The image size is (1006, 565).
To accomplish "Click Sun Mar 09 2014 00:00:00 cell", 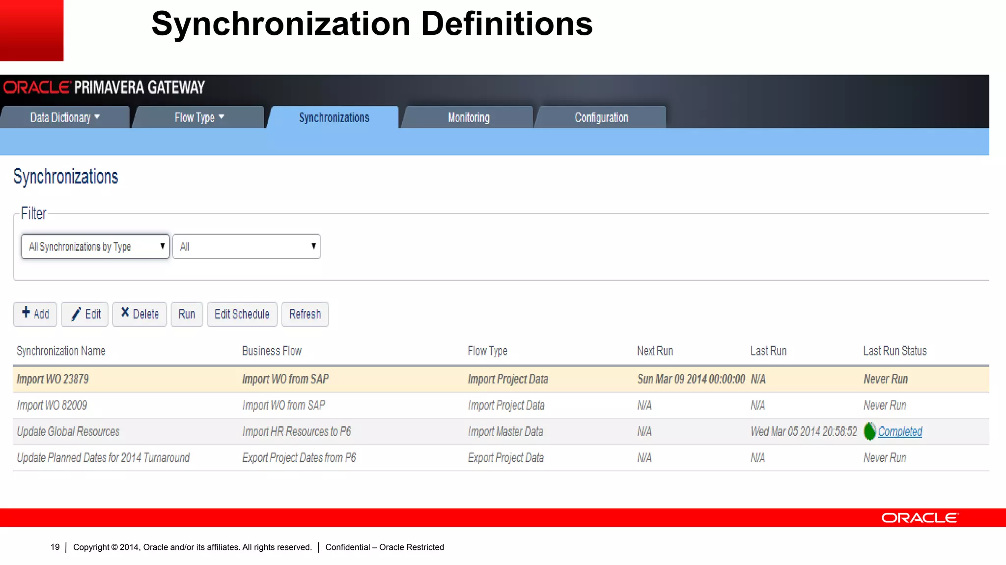I will [691, 379].
